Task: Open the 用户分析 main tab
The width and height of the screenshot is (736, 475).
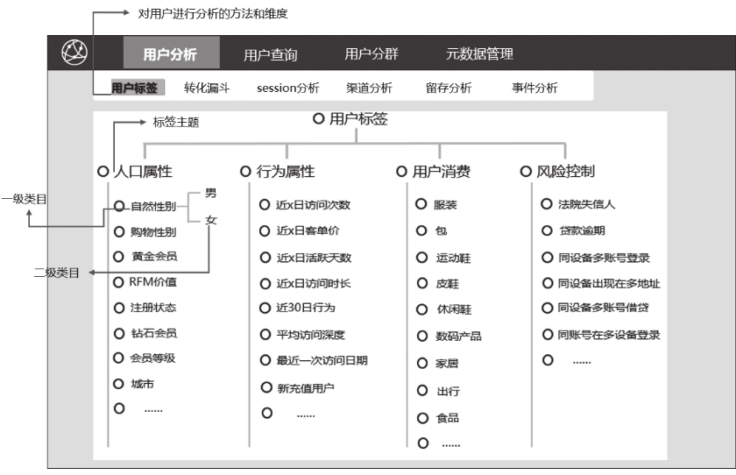Action: pos(172,53)
